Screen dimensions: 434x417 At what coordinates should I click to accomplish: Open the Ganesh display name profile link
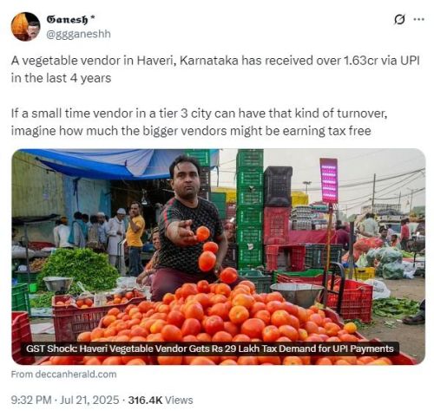coord(67,19)
